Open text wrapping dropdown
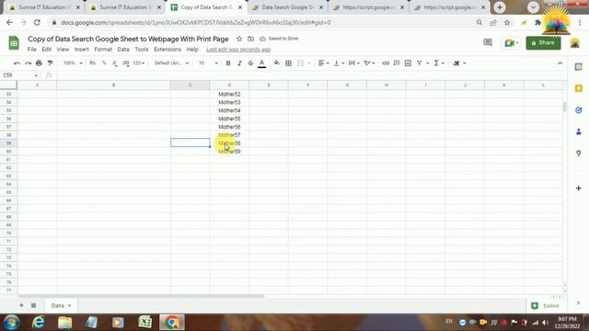Viewport: 589px width, 331px height. point(354,63)
